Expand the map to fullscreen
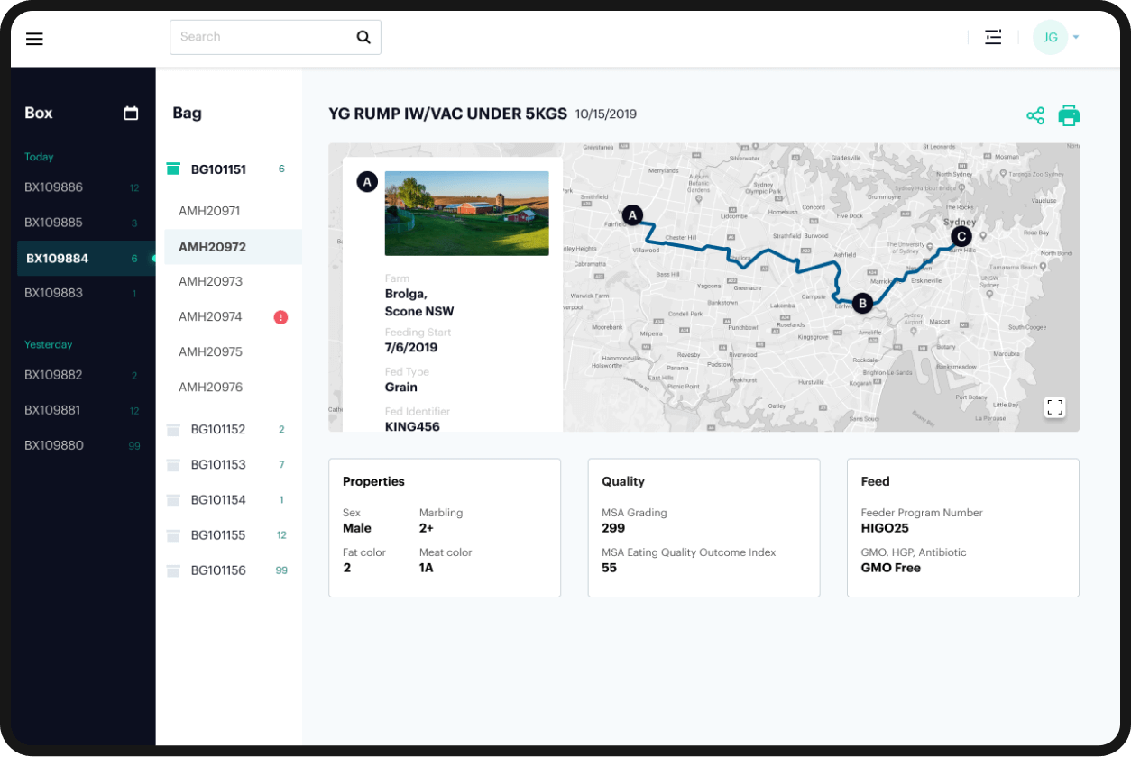The width and height of the screenshot is (1131, 757). coord(1055,407)
